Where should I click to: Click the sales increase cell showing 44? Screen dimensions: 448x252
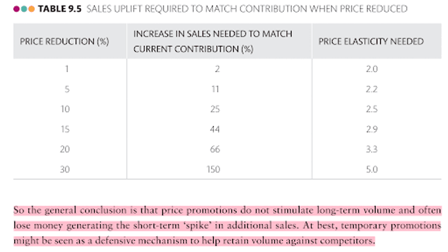point(215,130)
